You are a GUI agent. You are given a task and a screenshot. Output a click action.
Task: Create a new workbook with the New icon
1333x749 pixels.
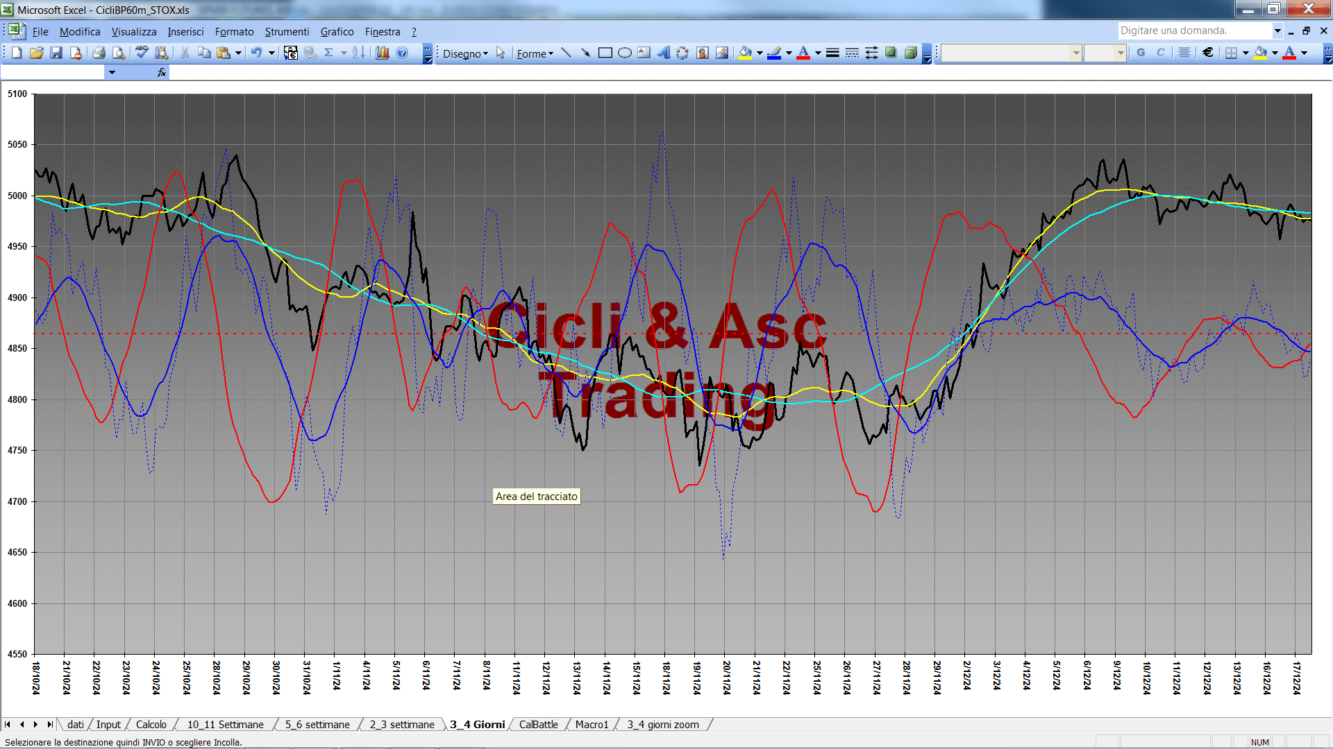point(17,53)
